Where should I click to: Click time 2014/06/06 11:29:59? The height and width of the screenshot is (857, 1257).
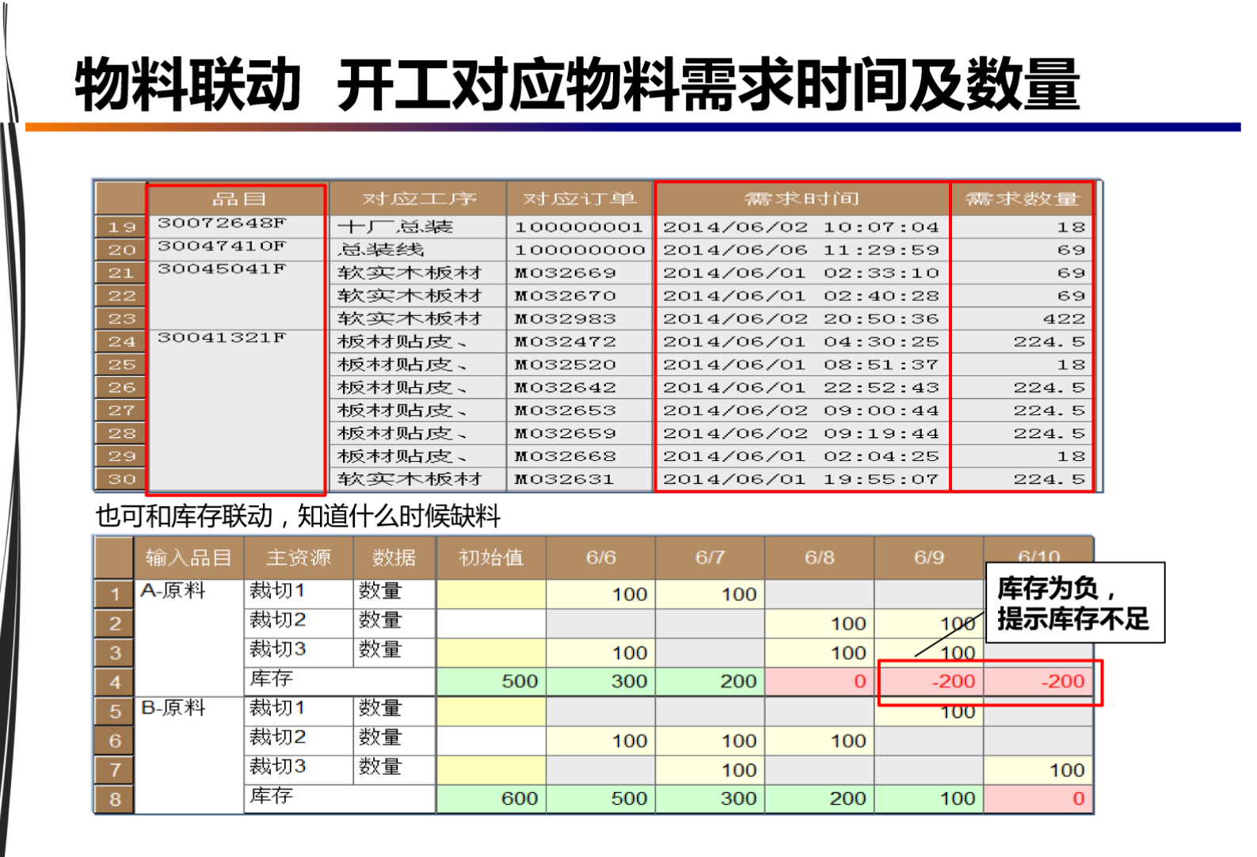[x=802, y=249]
